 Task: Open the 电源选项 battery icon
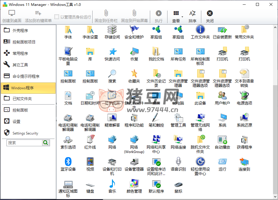244,96
